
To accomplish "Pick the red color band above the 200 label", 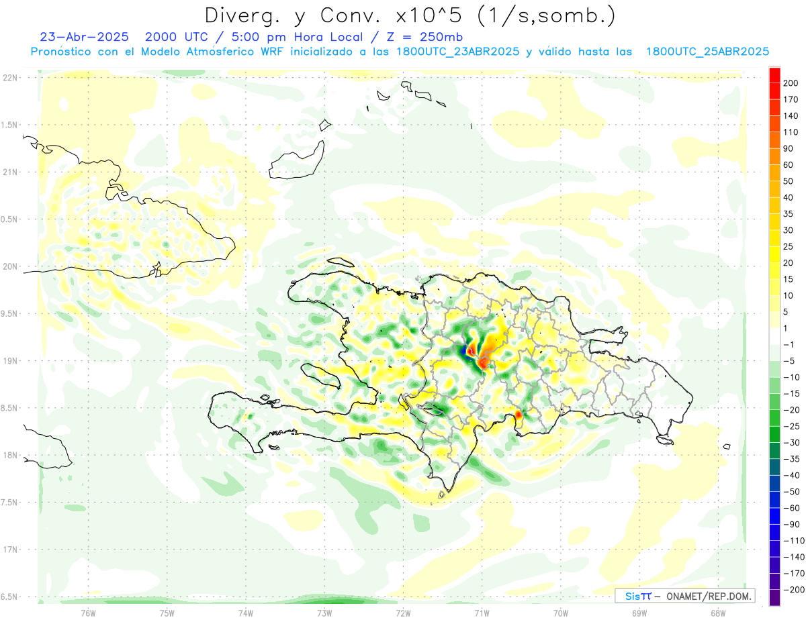I will pos(775,75).
